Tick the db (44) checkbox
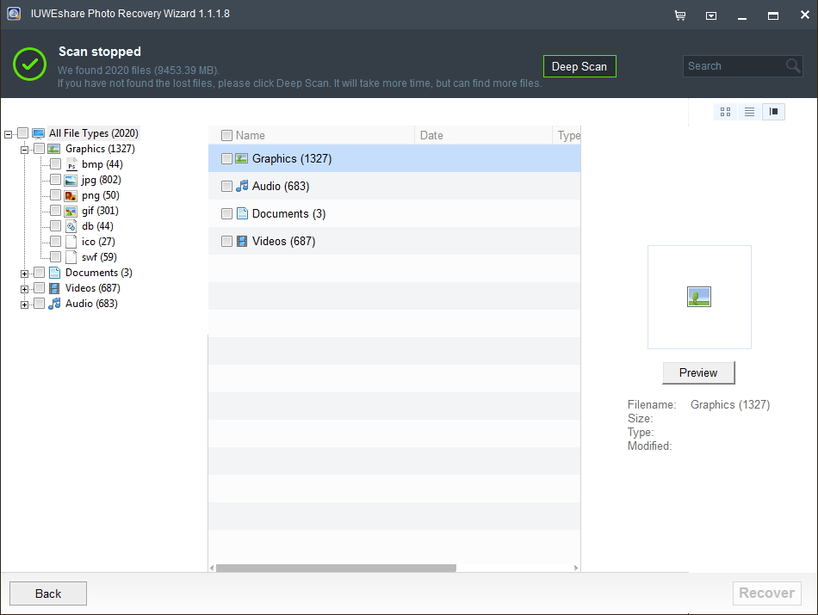The height and width of the screenshot is (615, 818). pos(55,225)
